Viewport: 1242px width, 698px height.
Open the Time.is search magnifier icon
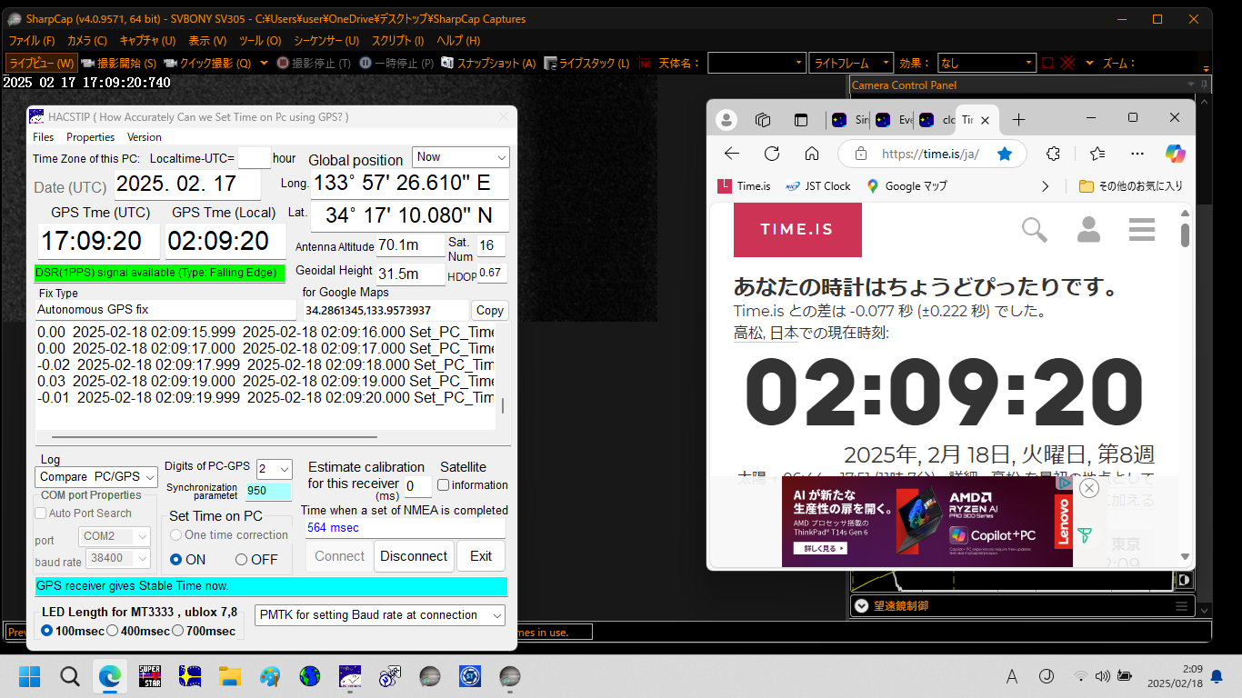1035,229
